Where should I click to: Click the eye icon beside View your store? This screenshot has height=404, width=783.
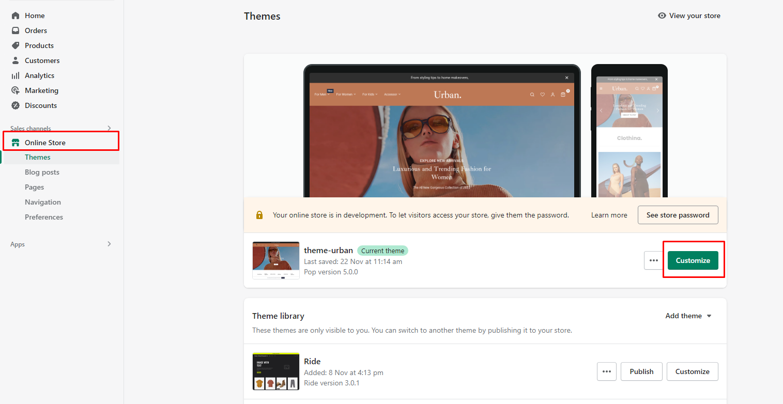coord(662,15)
